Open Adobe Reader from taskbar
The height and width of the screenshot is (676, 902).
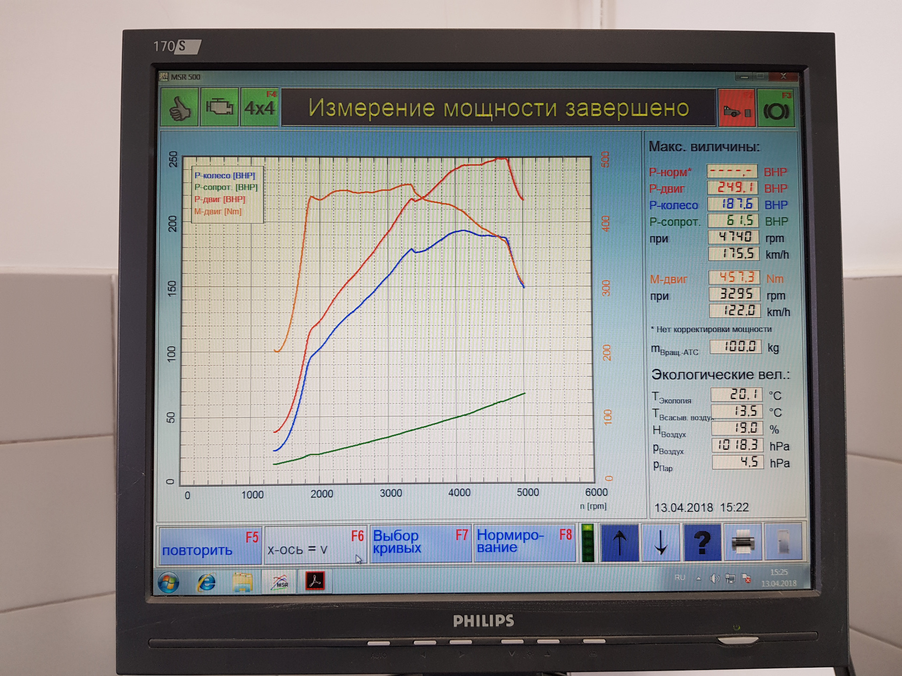[315, 581]
